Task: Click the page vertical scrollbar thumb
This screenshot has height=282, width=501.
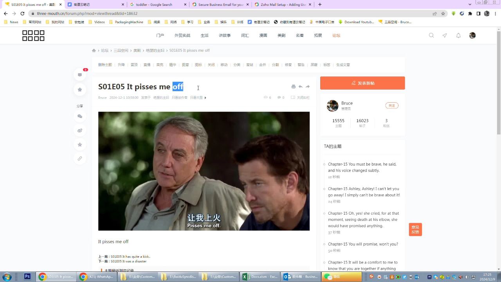Action: 498,82
